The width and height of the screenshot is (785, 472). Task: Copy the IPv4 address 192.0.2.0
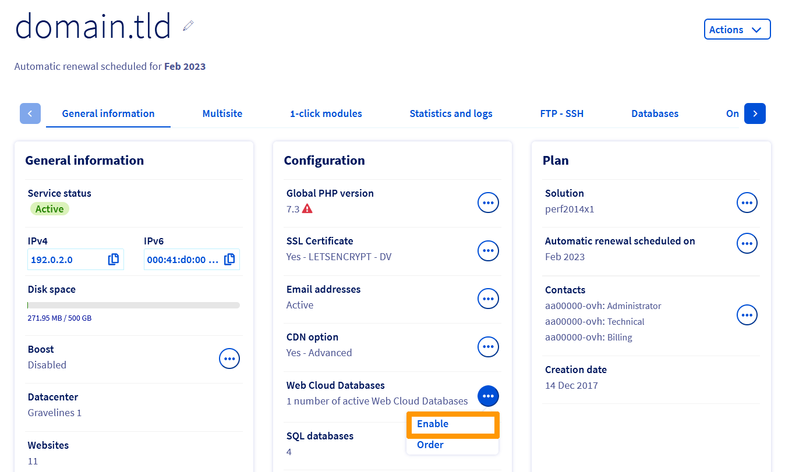(113, 260)
